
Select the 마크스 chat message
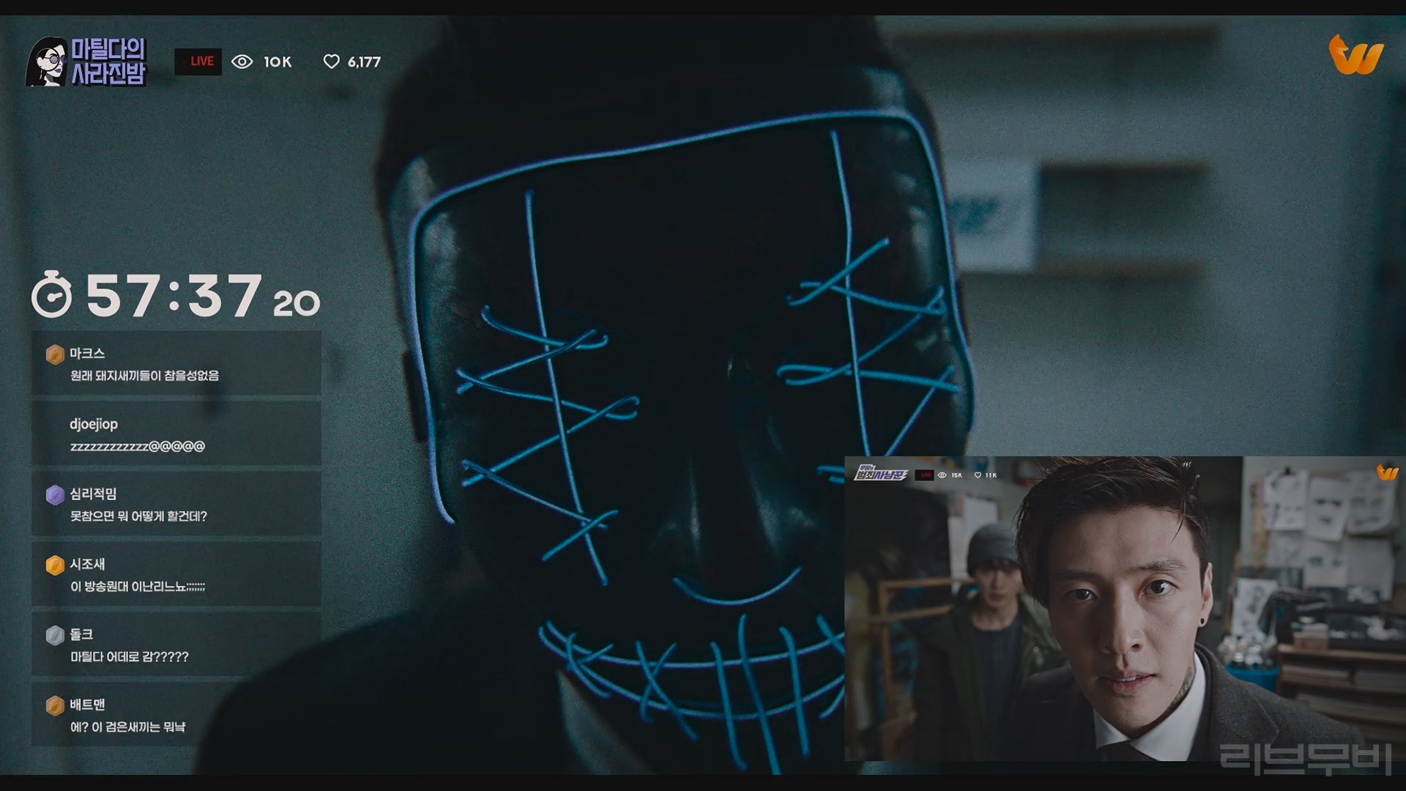point(144,376)
